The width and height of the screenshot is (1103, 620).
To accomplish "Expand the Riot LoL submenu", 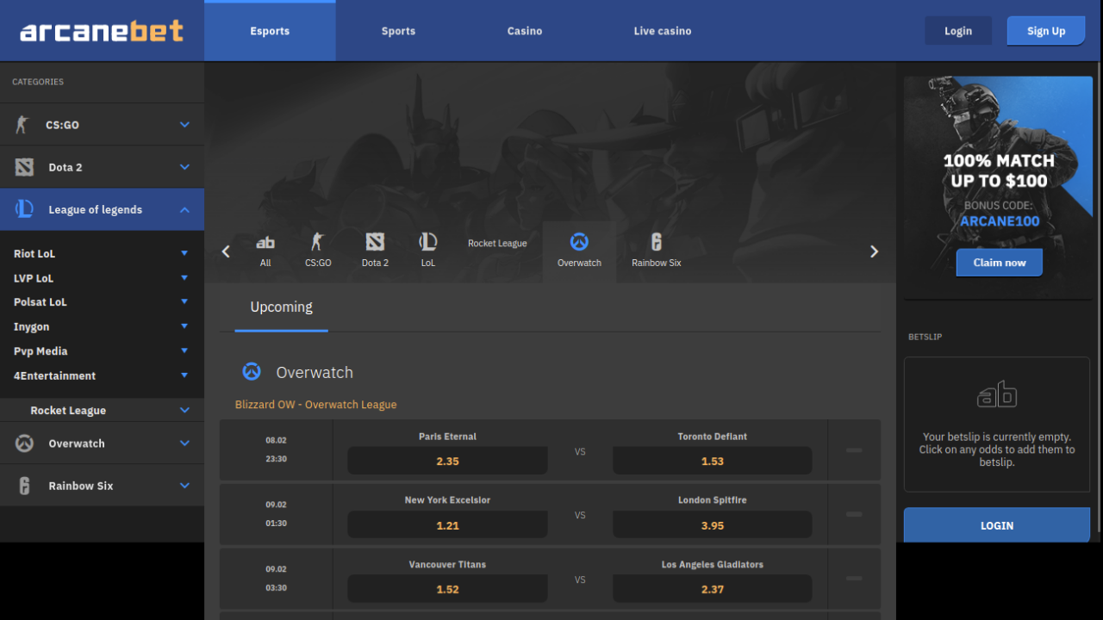I will coord(184,253).
